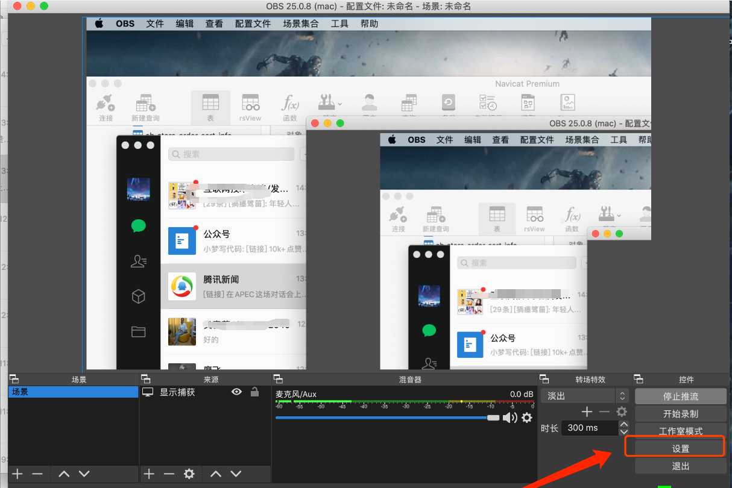Open 场景集合 in the outer captured menu bar
The image size is (732, 488).
coord(301,24)
